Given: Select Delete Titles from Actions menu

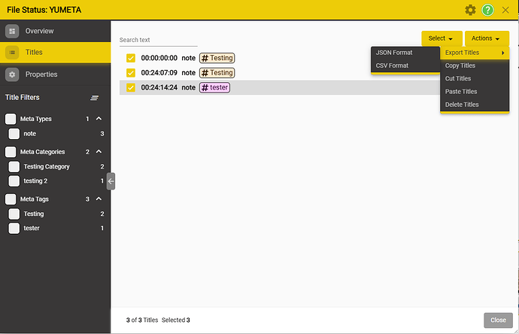Looking at the screenshot, I should (x=462, y=105).
